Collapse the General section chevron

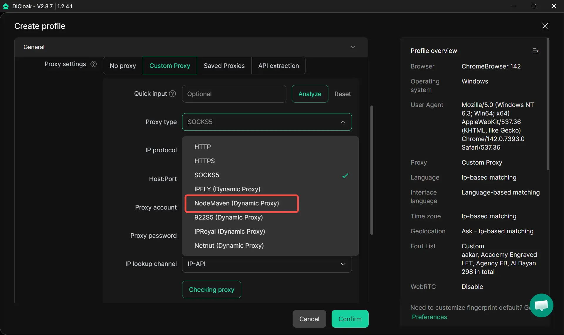pos(352,47)
